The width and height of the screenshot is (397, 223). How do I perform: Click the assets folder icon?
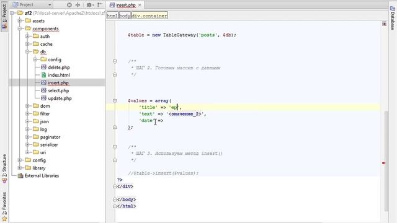28,20
